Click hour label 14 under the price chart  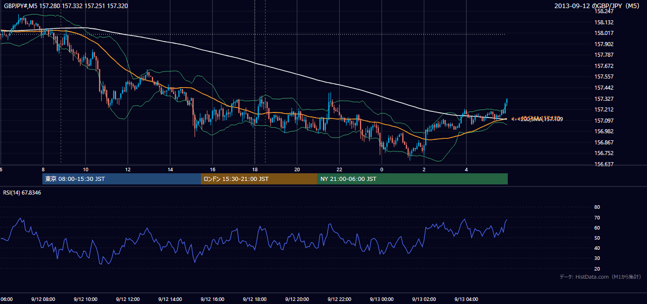[x=170, y=169]
